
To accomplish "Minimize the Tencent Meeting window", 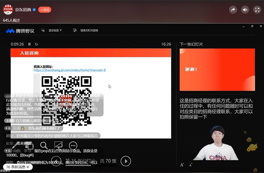I will (244, 27).
